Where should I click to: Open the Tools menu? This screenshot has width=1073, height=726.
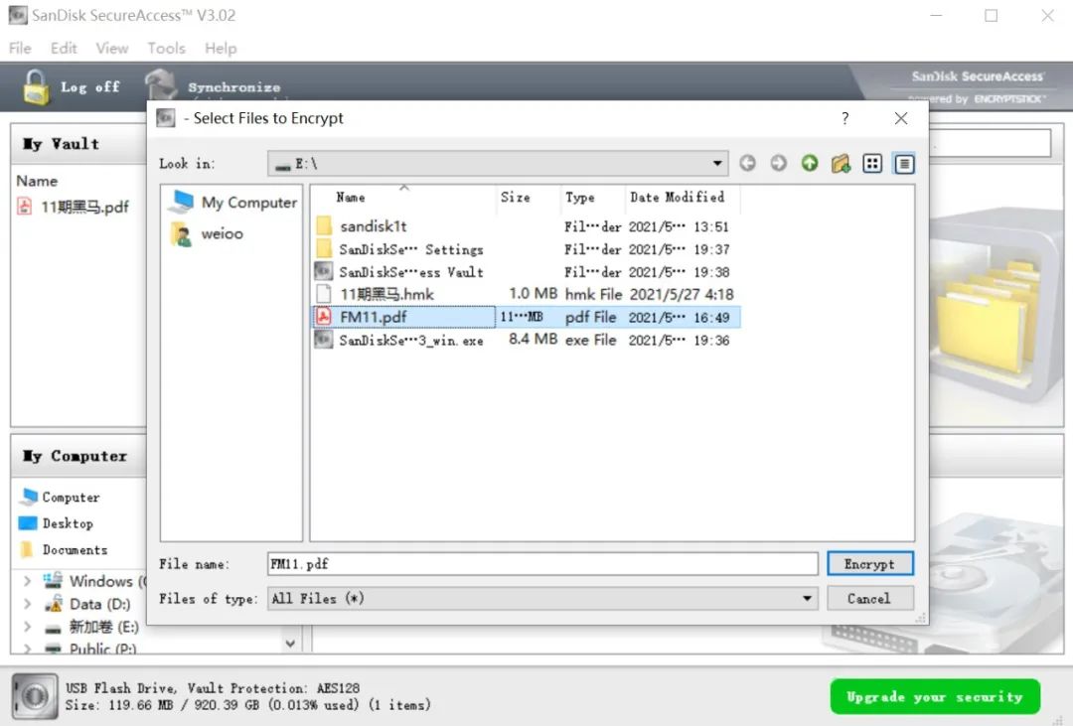(x=166, y=48)
